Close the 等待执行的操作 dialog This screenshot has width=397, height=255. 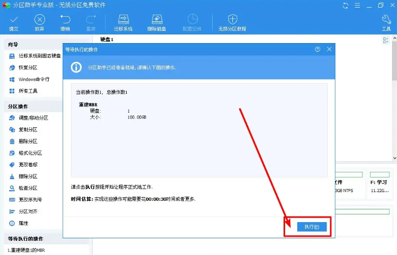pos(329,49)
